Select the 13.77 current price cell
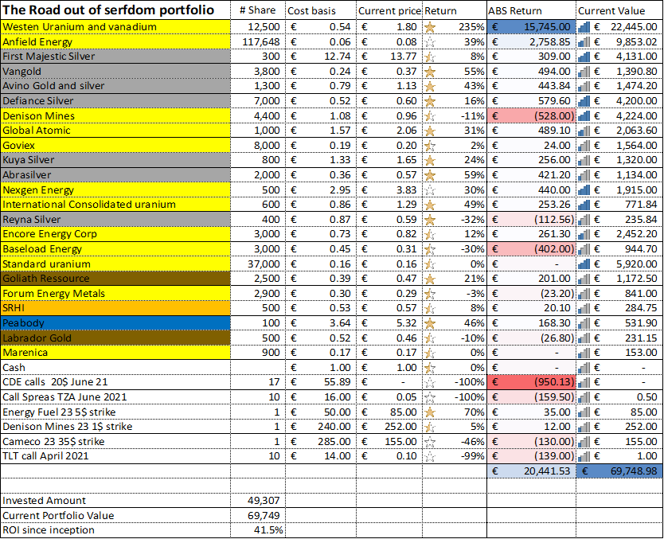 pyautogui.click(x=389, y=57)
